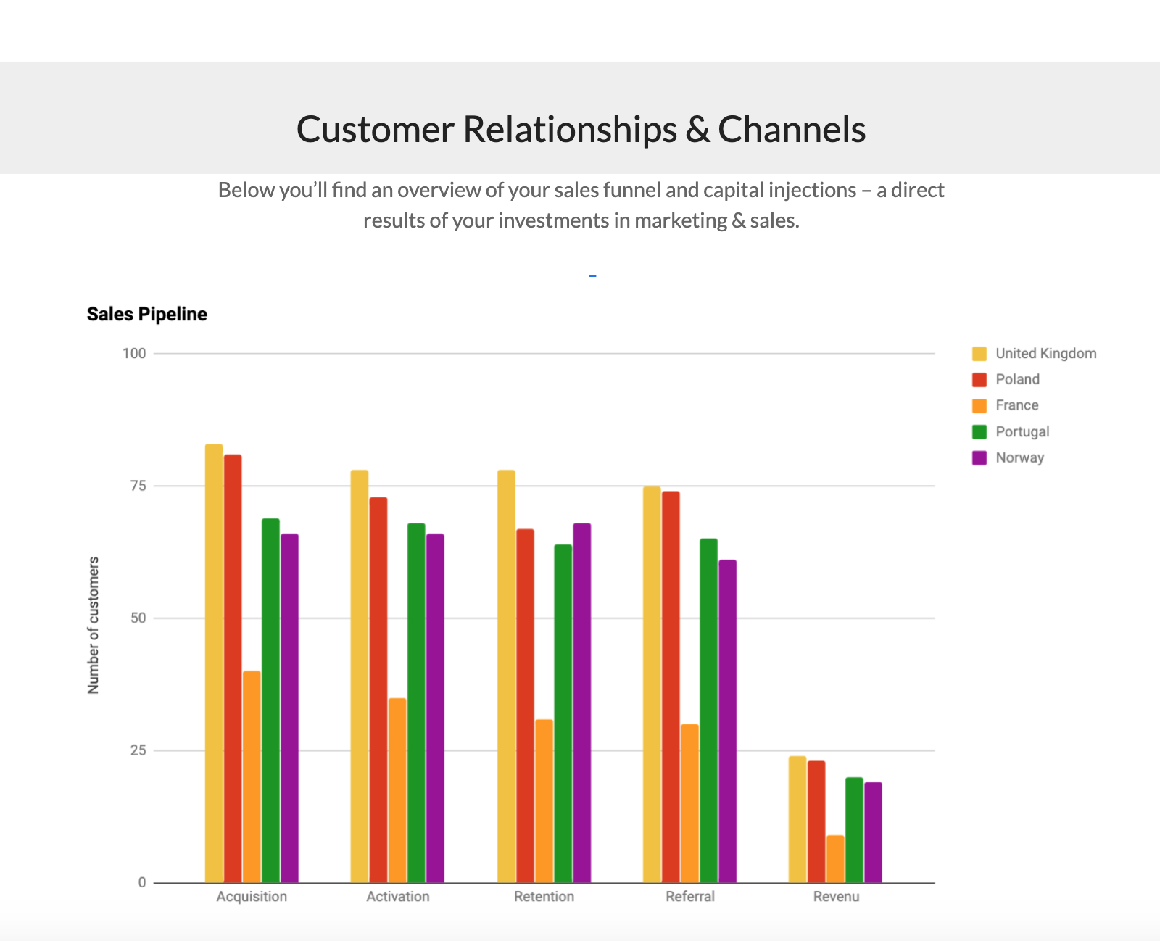Click the Portugal bar in Revenu
This screenshot has width=1160, height=941.
[x=854, y=830]
